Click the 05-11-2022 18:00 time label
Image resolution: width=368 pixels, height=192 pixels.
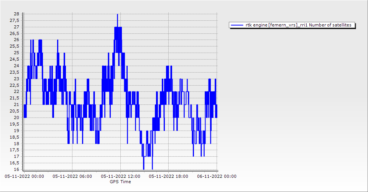pos(168,177)
